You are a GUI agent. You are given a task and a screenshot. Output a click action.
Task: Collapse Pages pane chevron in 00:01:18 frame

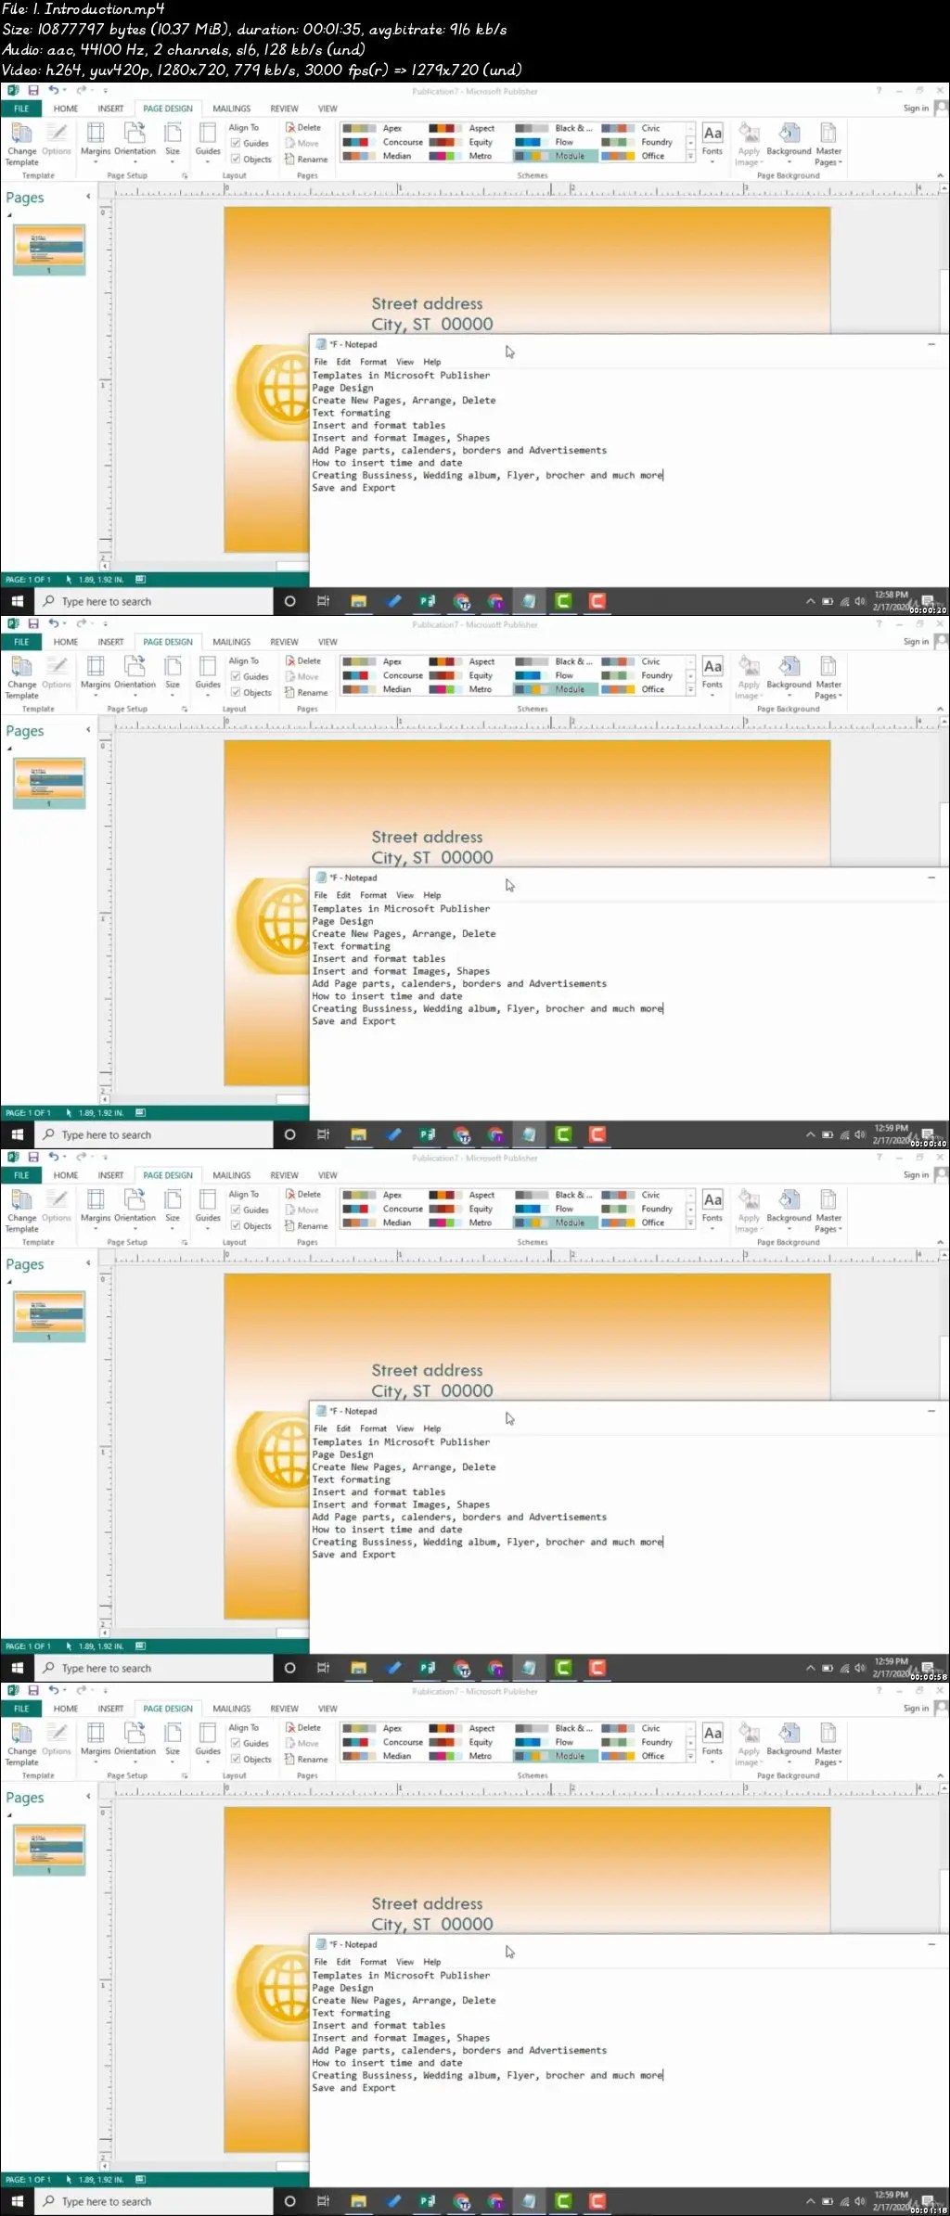[x=88, y=1797]
